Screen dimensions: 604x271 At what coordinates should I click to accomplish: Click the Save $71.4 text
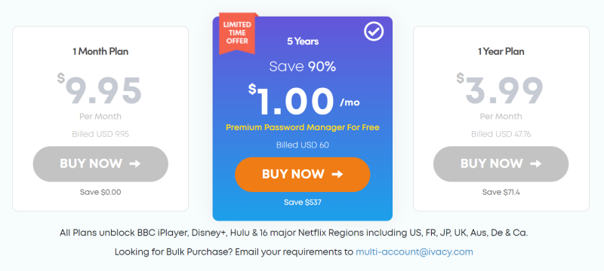pos(501,192)
